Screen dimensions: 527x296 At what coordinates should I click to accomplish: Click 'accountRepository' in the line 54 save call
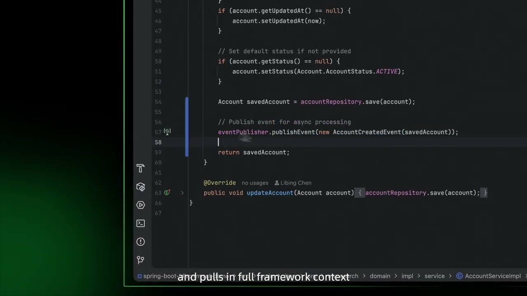point(331,102)
